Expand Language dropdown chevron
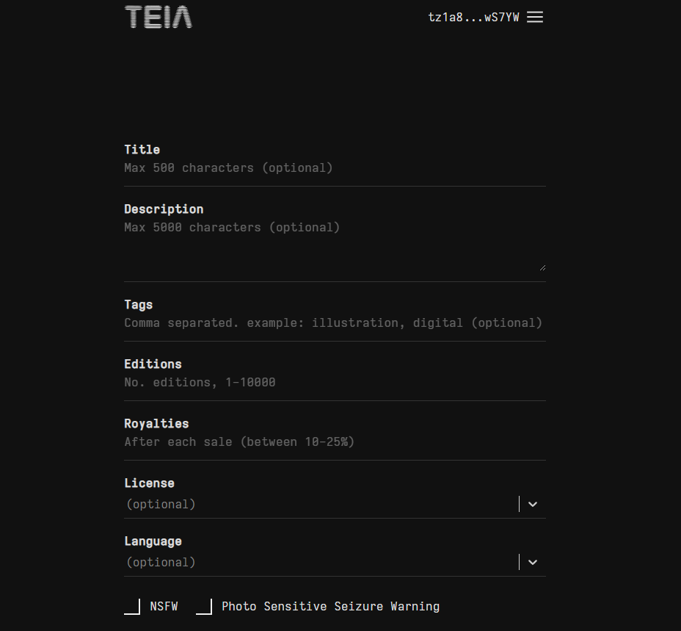This screenshot has height=631, width=681. 533,563
